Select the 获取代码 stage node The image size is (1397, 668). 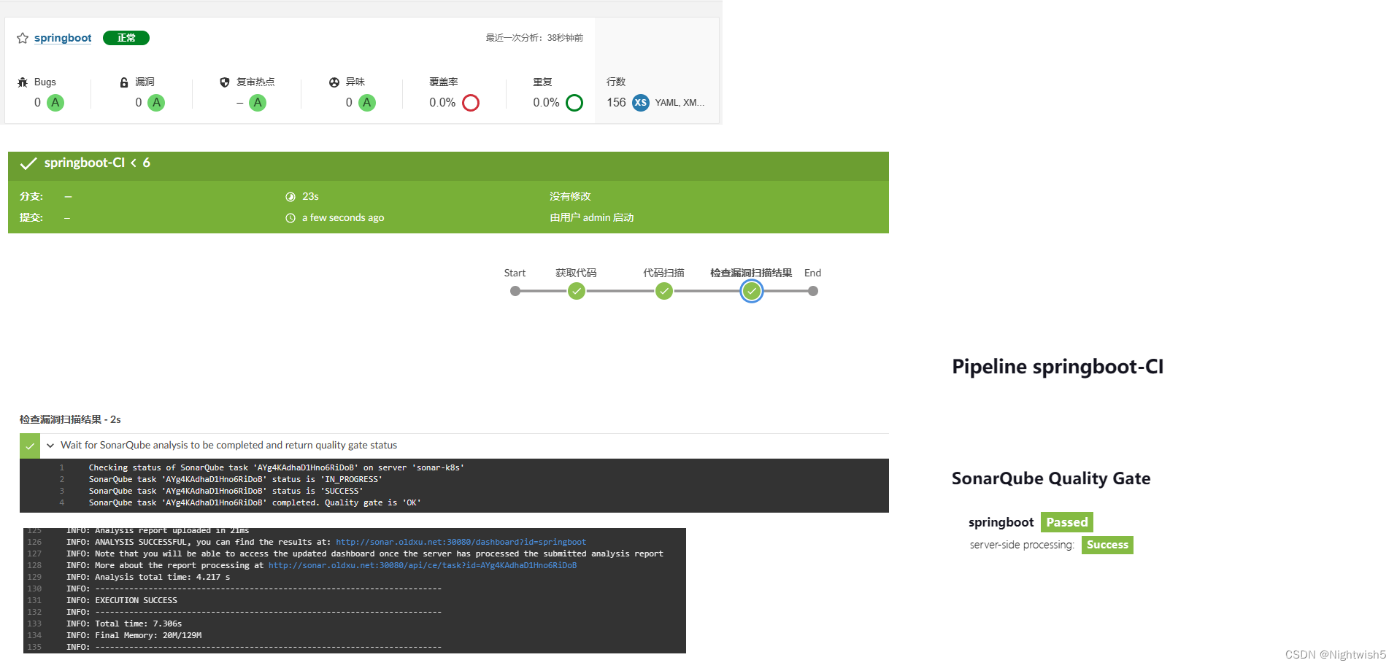tap(577, 292)
